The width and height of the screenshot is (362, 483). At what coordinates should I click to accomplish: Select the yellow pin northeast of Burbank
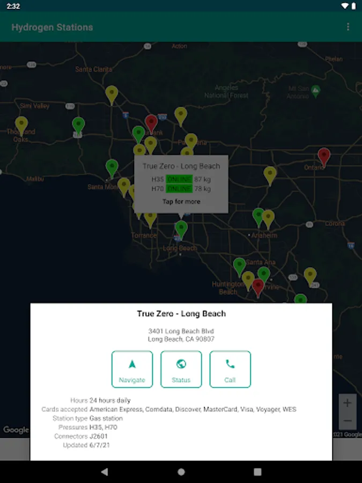click(181, 116)
